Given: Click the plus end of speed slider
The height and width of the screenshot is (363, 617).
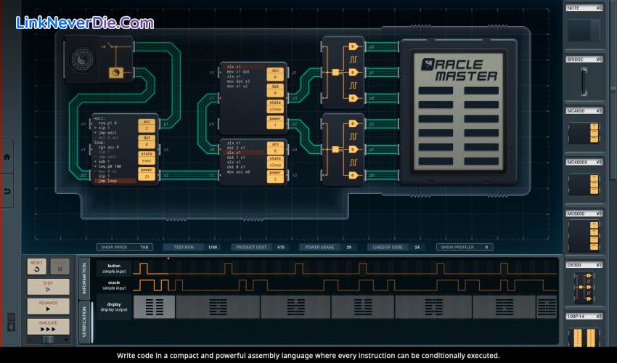Looking at the screenshot, I should [x=66, y=339].
